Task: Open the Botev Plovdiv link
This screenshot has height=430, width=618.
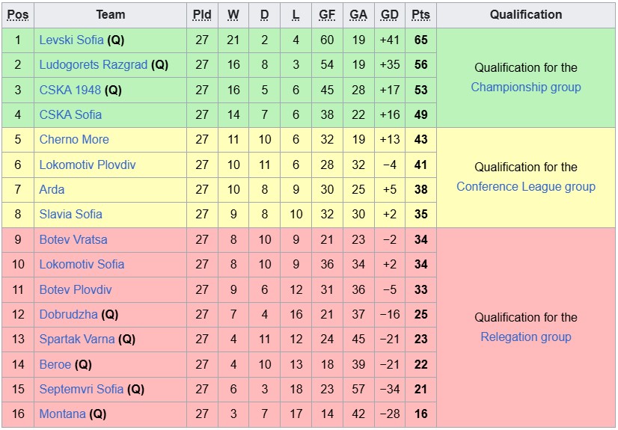Action: pos(76,289)
